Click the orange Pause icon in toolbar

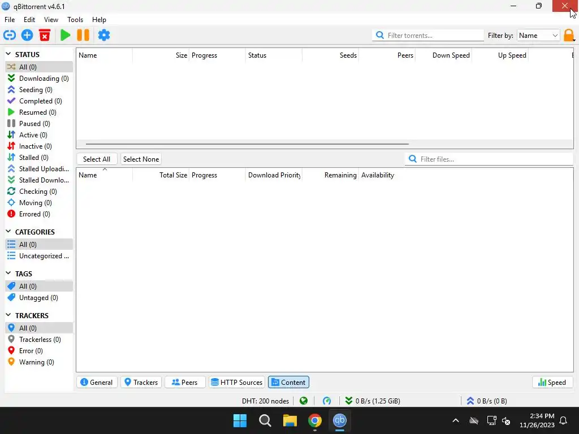click(x=83, y=35)
